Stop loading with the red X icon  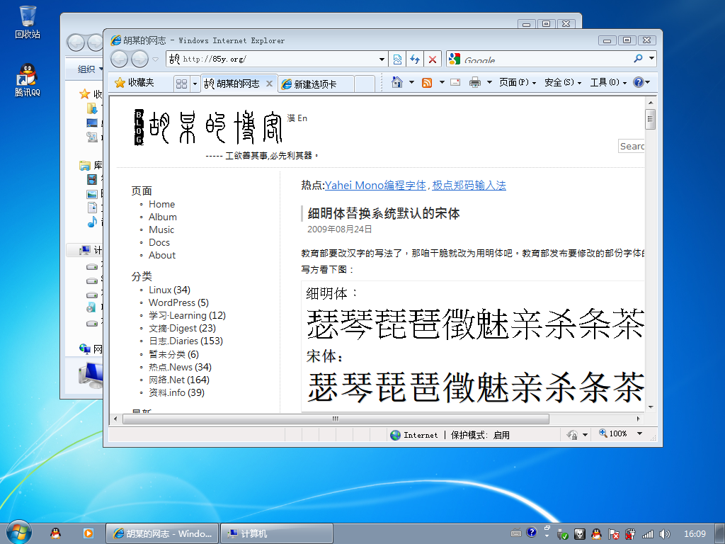(x=433, y=59)
